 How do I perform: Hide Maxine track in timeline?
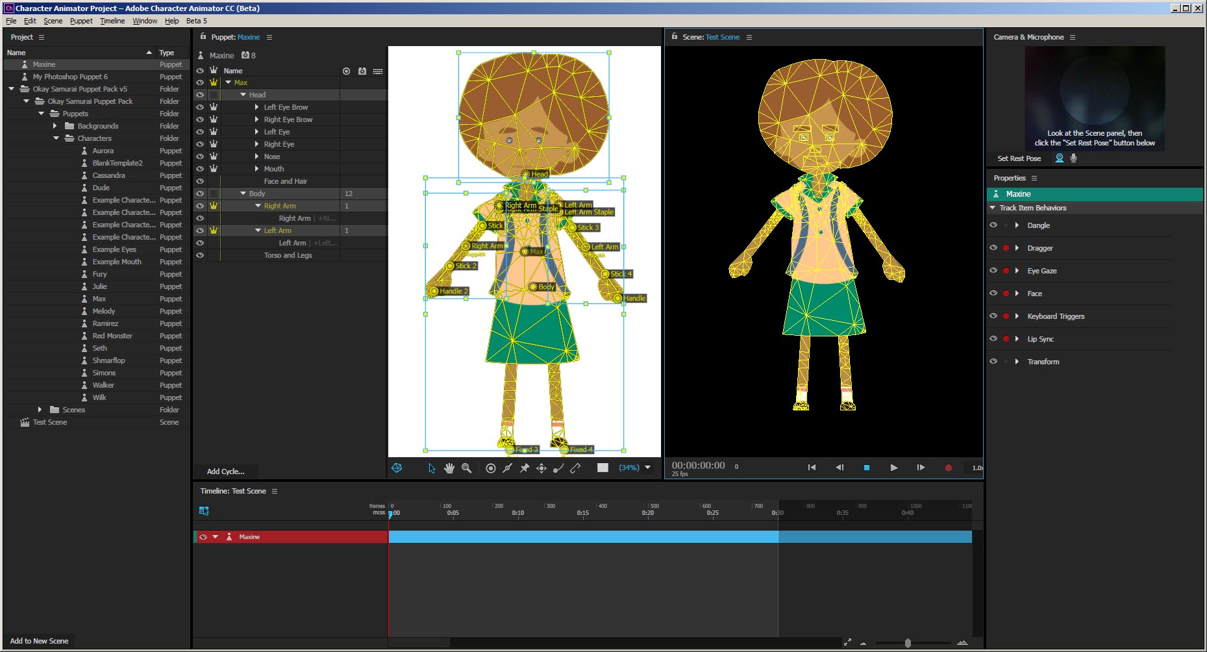203,537
